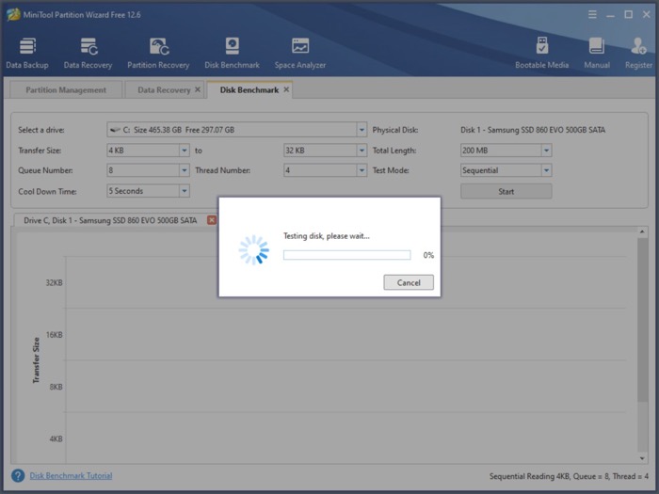This screenshot has width=659, height=494.
Task: Click the Start benchmark button
Action: (506, 191)
